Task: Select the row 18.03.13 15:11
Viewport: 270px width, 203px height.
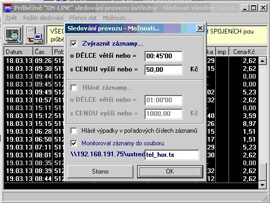Action: coord(131,108)
